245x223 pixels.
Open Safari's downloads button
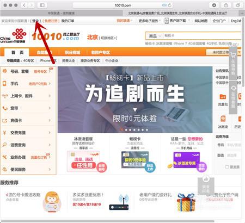(214, 5)
